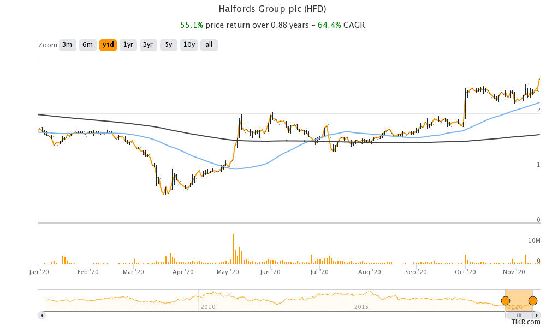The width and height of the screenshot is (546, 327).
Task: Switch zoom range to 1yr
Action: 128,45
